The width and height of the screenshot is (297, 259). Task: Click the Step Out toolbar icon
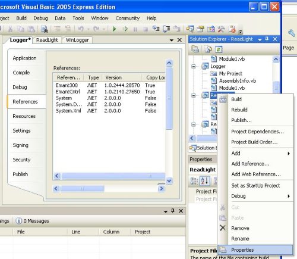coord(177,29)
